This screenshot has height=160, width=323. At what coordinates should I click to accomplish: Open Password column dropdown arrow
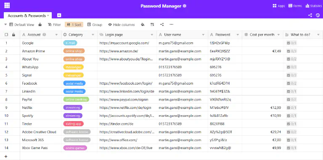click(x=238, y=35)
